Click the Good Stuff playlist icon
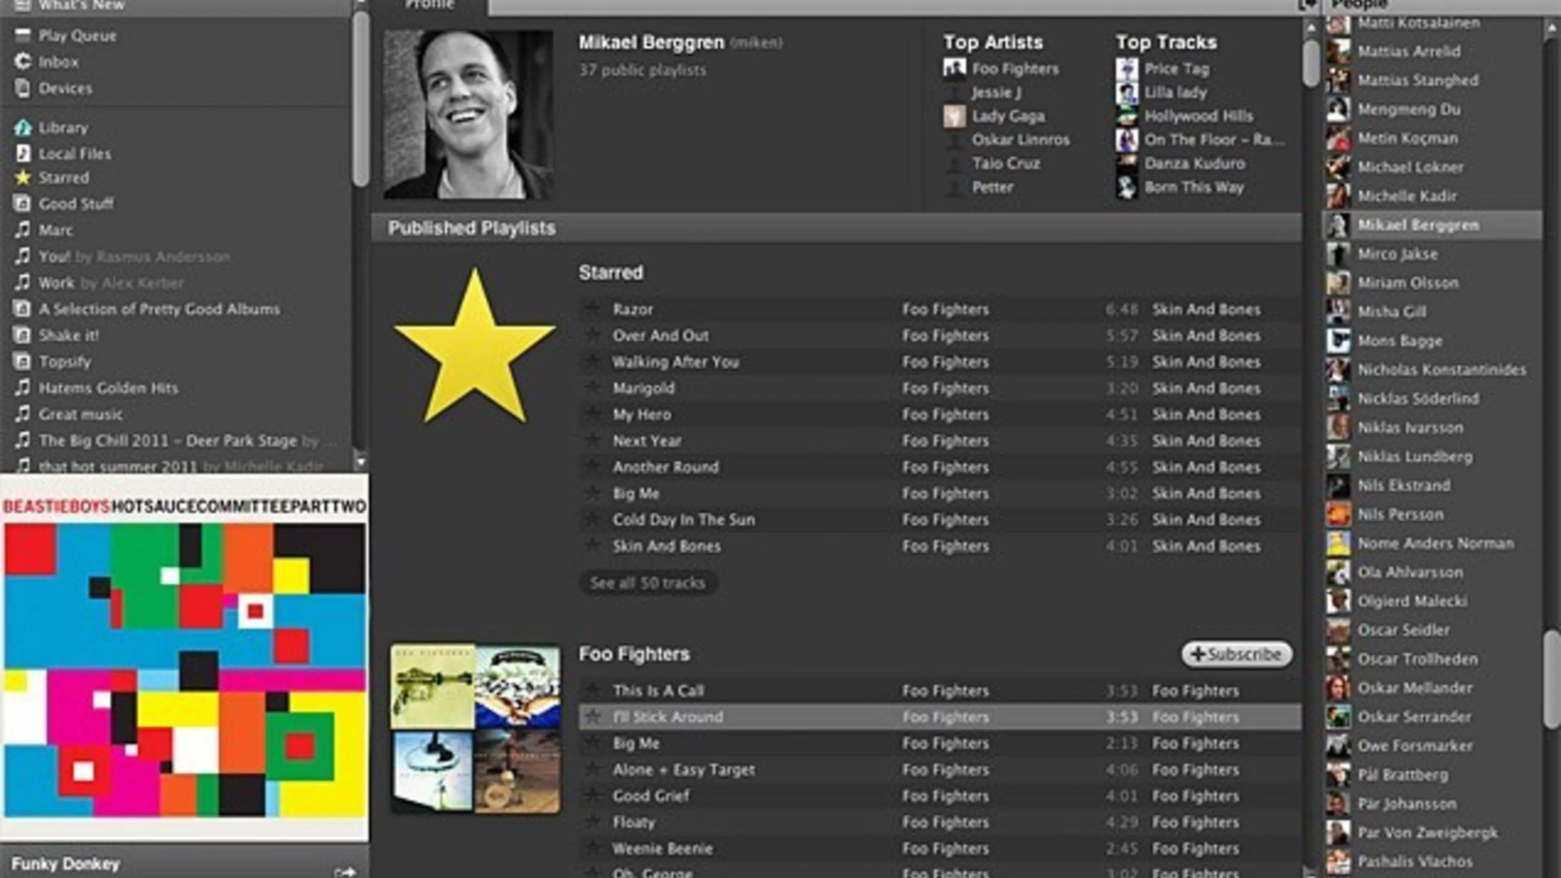 coord(22,204)
